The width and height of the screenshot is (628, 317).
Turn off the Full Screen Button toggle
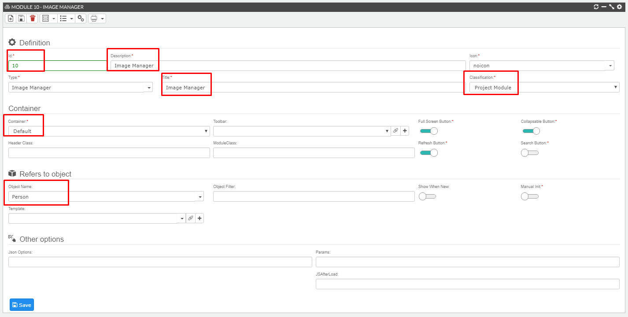pos(429,131)
